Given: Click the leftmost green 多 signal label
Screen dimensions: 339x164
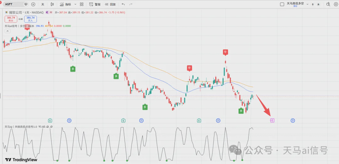Looking at the screenshot, I should coord(73,69).
